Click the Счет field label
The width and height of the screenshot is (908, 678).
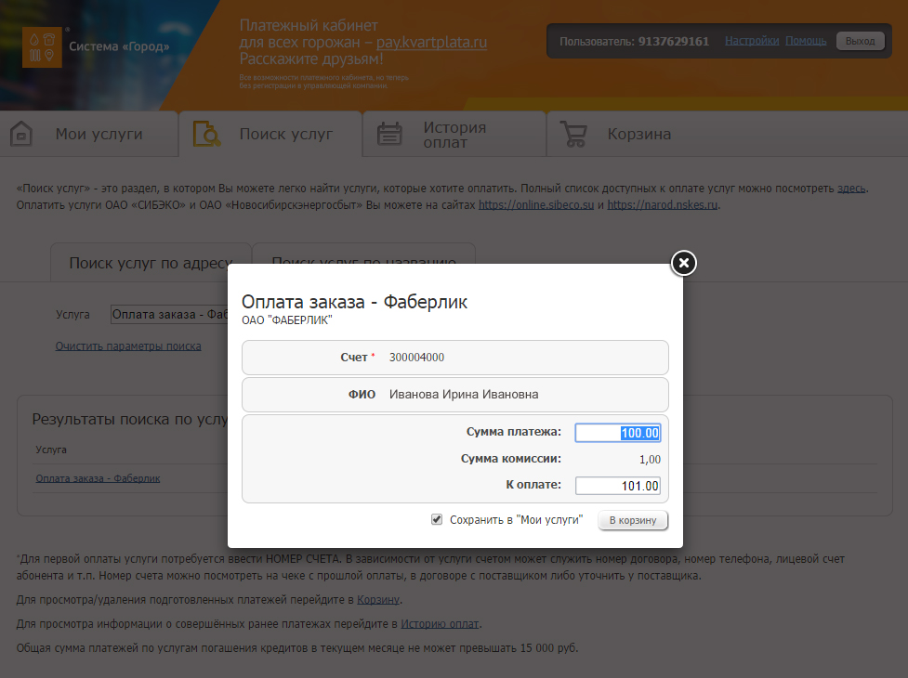tap(354, 358)
